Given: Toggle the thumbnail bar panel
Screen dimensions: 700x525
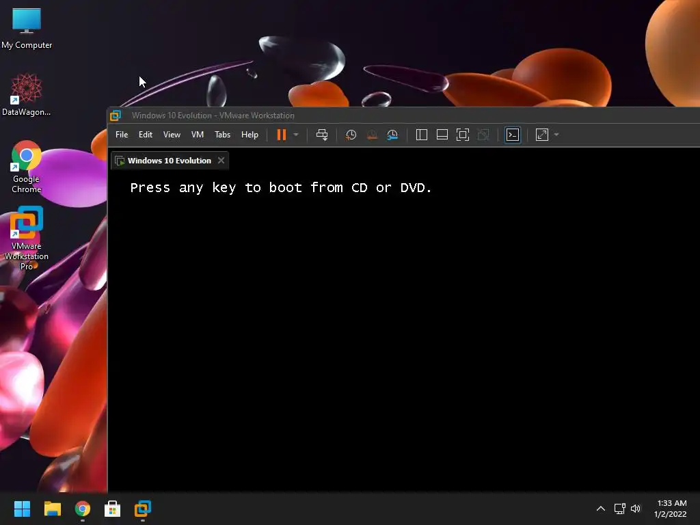Looking at the screenshot, I should point(442,135).
